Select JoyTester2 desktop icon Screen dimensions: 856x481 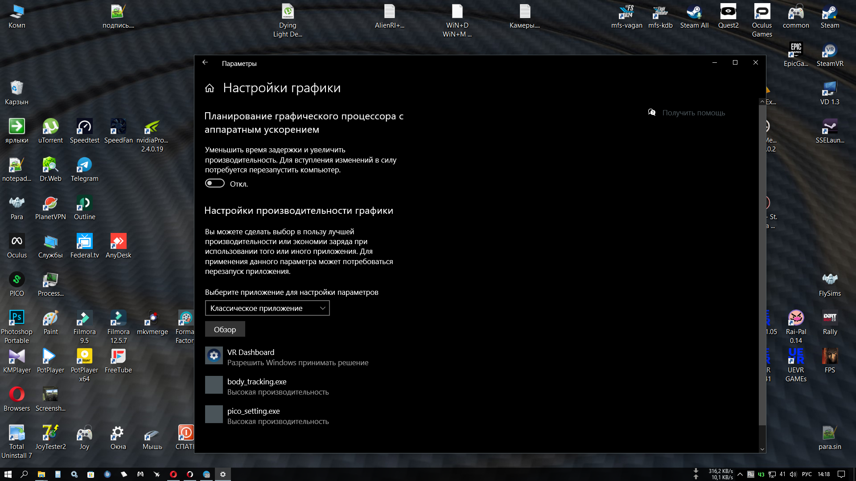tap(50, 437)
